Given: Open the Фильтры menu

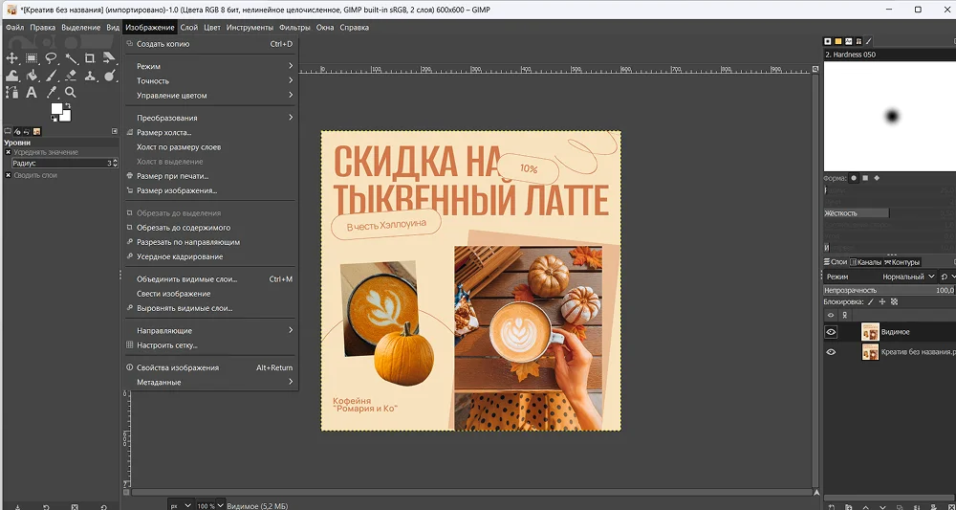Looking at the screenshot, I should point(294,28).
